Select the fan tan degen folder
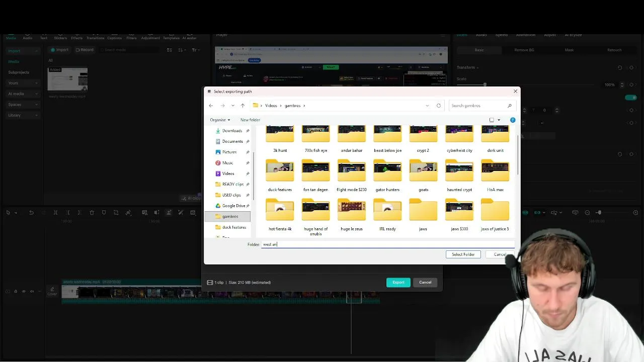The width and height of the screenshot is (644, 362). [315, 175]
